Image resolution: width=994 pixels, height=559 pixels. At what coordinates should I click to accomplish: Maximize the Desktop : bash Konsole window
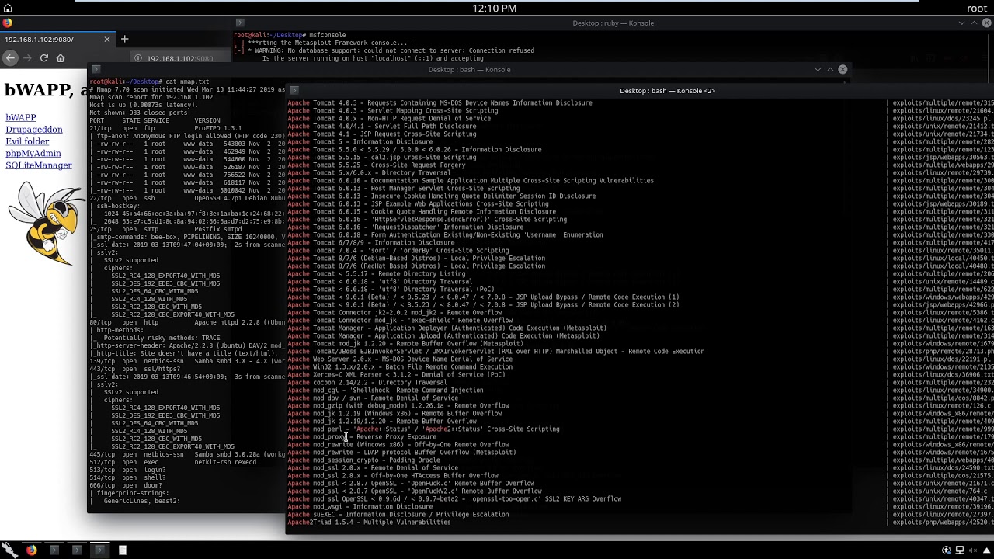(830, 70)
